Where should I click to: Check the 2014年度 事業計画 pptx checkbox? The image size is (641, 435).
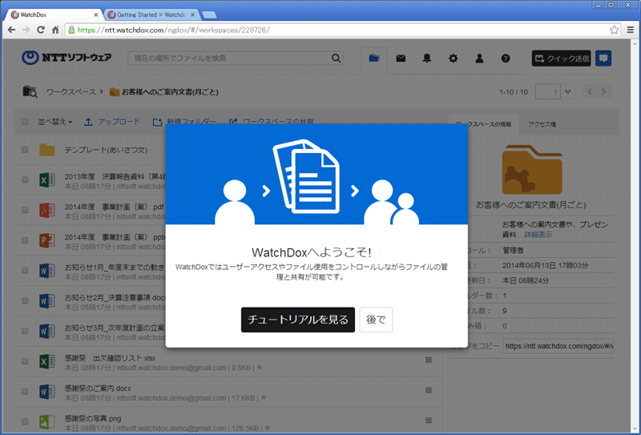(x=25, y=240)
